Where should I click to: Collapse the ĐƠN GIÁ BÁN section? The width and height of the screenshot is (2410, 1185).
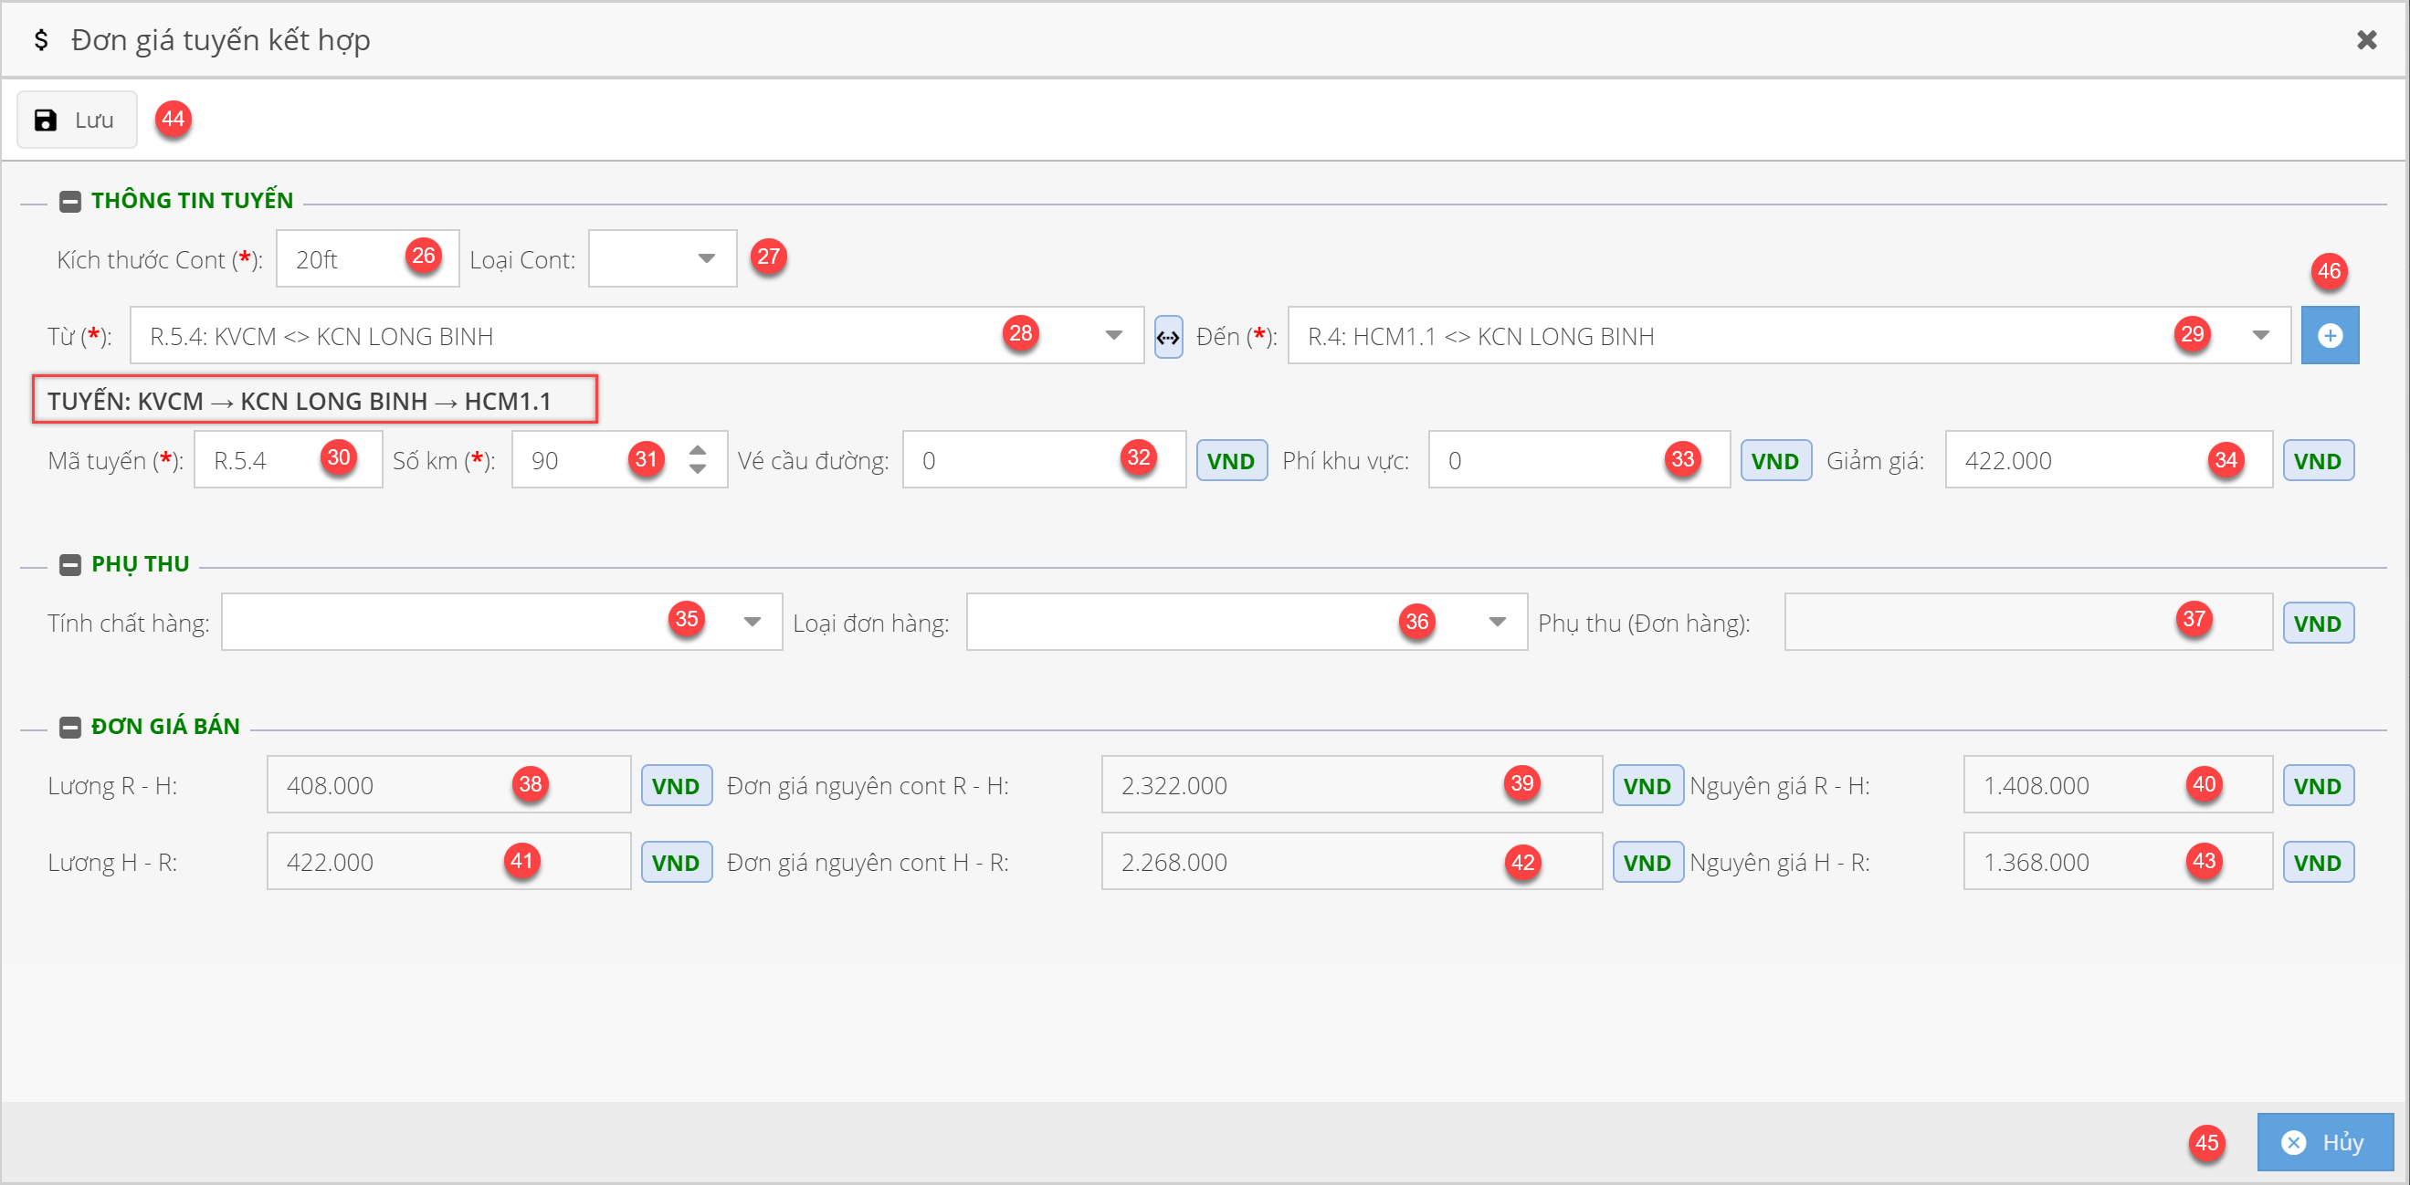coord(70,727)
